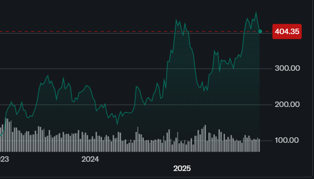The image size is (314, 179).
Task: Click the highest peak of the price line
Action: [x=256, y=13]
